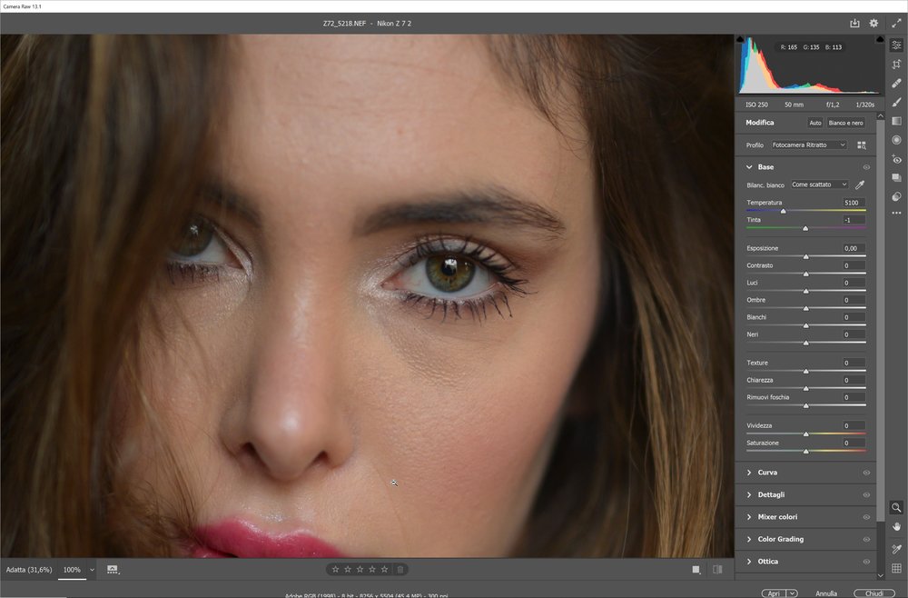Screen dimensions: 908x598
Task: Select the Zoom magnifier tool
Action: click(896, 508)
